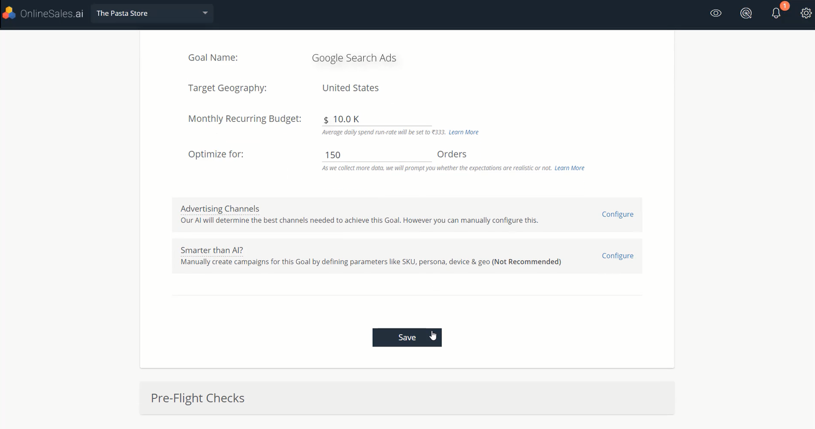The image size is (815, 429).
Task: Click the Monthly Recurring Budget field
Action: [377, 119]
